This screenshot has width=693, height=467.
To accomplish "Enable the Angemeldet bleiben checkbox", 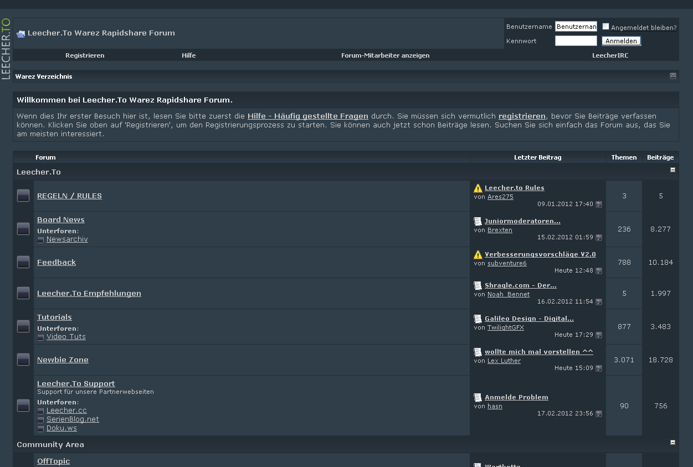I will pos(605,27).
